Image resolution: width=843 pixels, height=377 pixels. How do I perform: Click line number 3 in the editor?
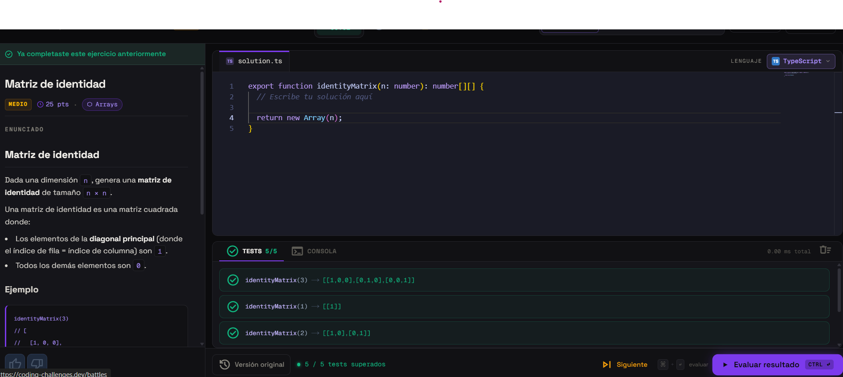[x=232, y=107]
